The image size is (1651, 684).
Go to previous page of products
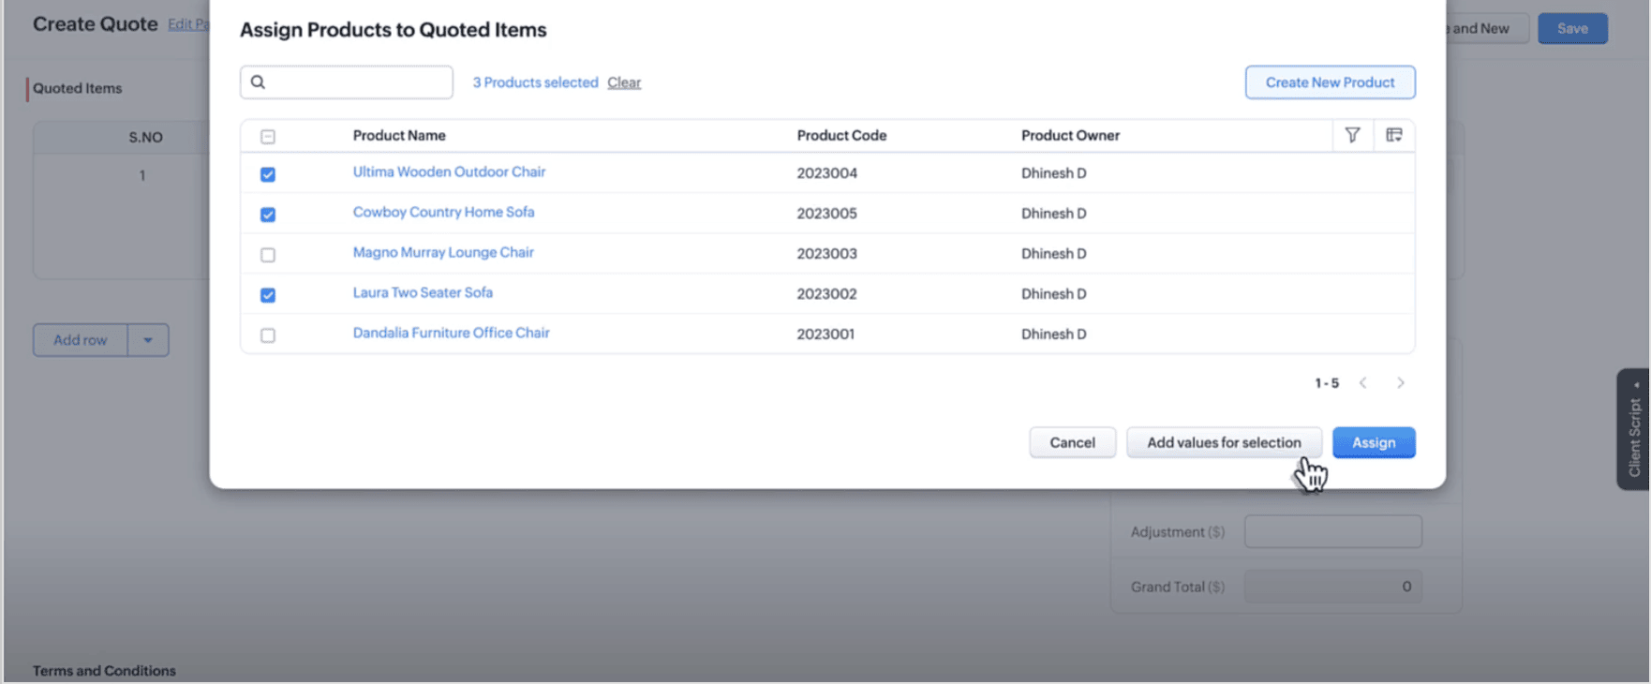click(x=1363, y=383)
